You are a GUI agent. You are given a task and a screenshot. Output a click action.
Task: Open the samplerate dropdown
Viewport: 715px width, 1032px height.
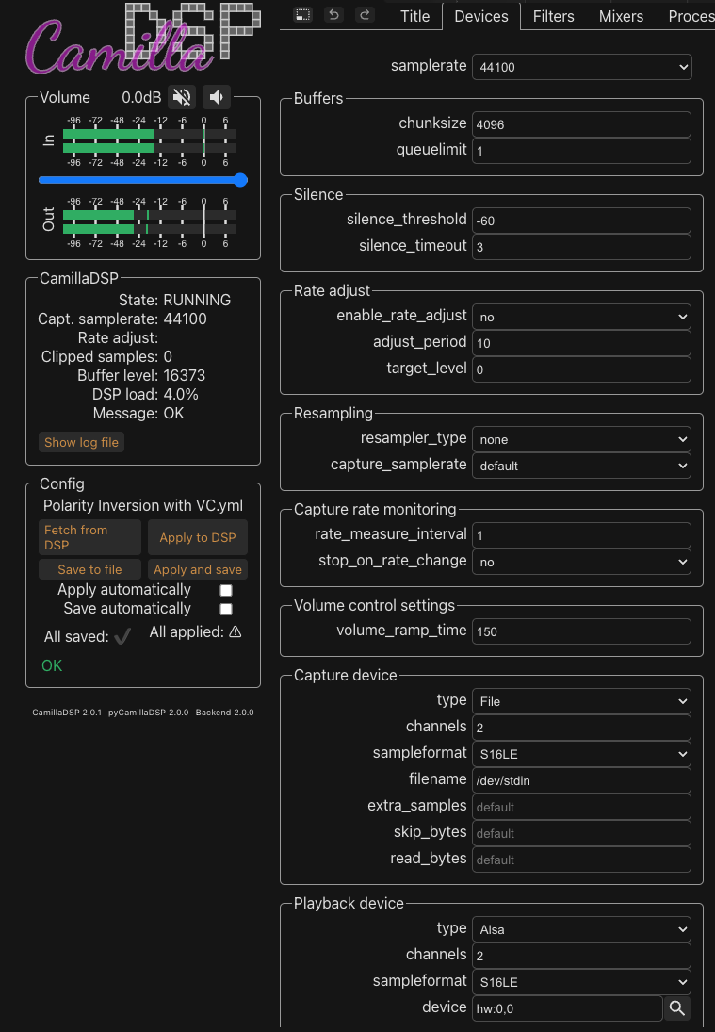581,67
